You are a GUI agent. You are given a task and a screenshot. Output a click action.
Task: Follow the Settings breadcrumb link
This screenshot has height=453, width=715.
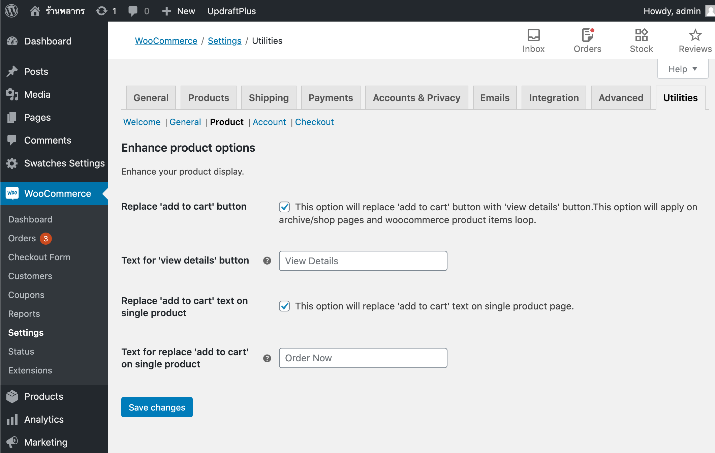tap(225, 41)
